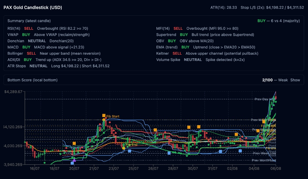Viewport: 308px width, 179px height.
Task: Click the 30/07 date axis label
Action: pos(193,168)
